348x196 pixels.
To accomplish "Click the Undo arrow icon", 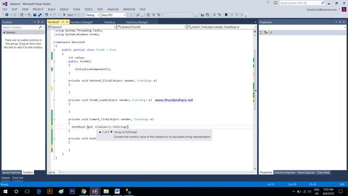I will pos(46,15).
